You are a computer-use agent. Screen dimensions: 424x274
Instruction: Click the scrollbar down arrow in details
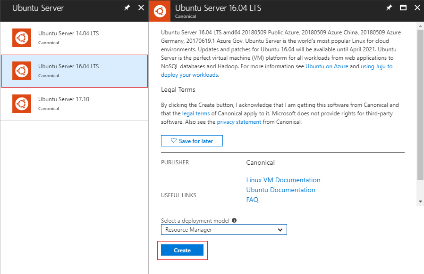[420, 201]
